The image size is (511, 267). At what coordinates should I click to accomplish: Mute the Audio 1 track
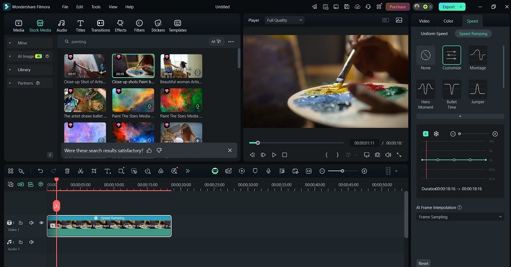(31, 242)
